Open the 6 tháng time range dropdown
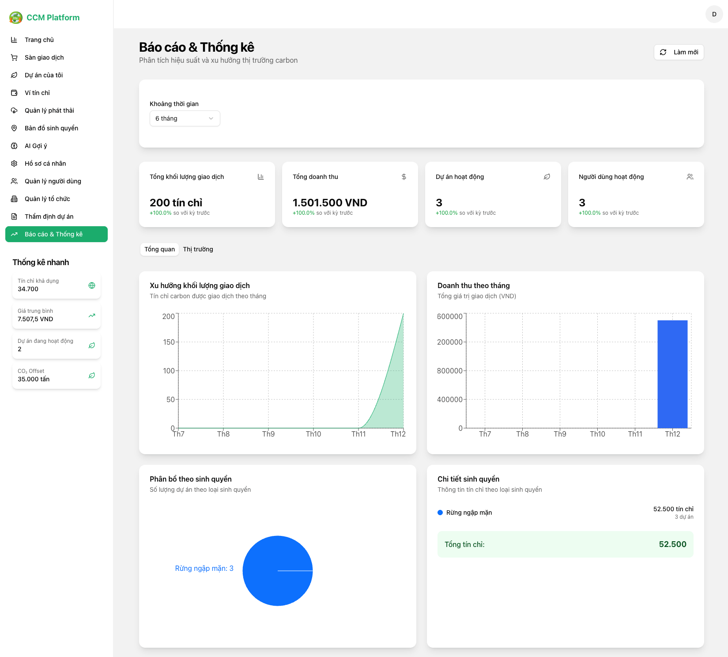This screenshot has height=657, width=728. 185,118
